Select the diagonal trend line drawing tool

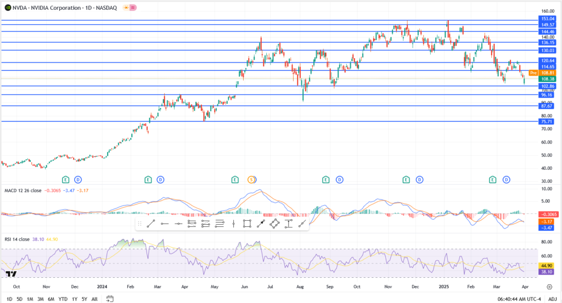coord(151,224)
